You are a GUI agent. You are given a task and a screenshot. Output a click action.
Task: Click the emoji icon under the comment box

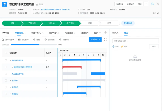pos(113,46)
